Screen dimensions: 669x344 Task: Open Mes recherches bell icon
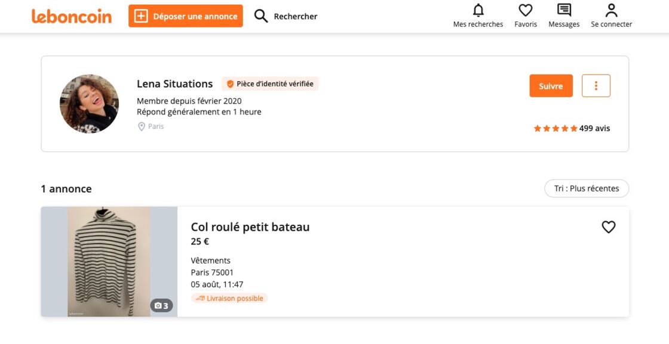pos(478,10)
